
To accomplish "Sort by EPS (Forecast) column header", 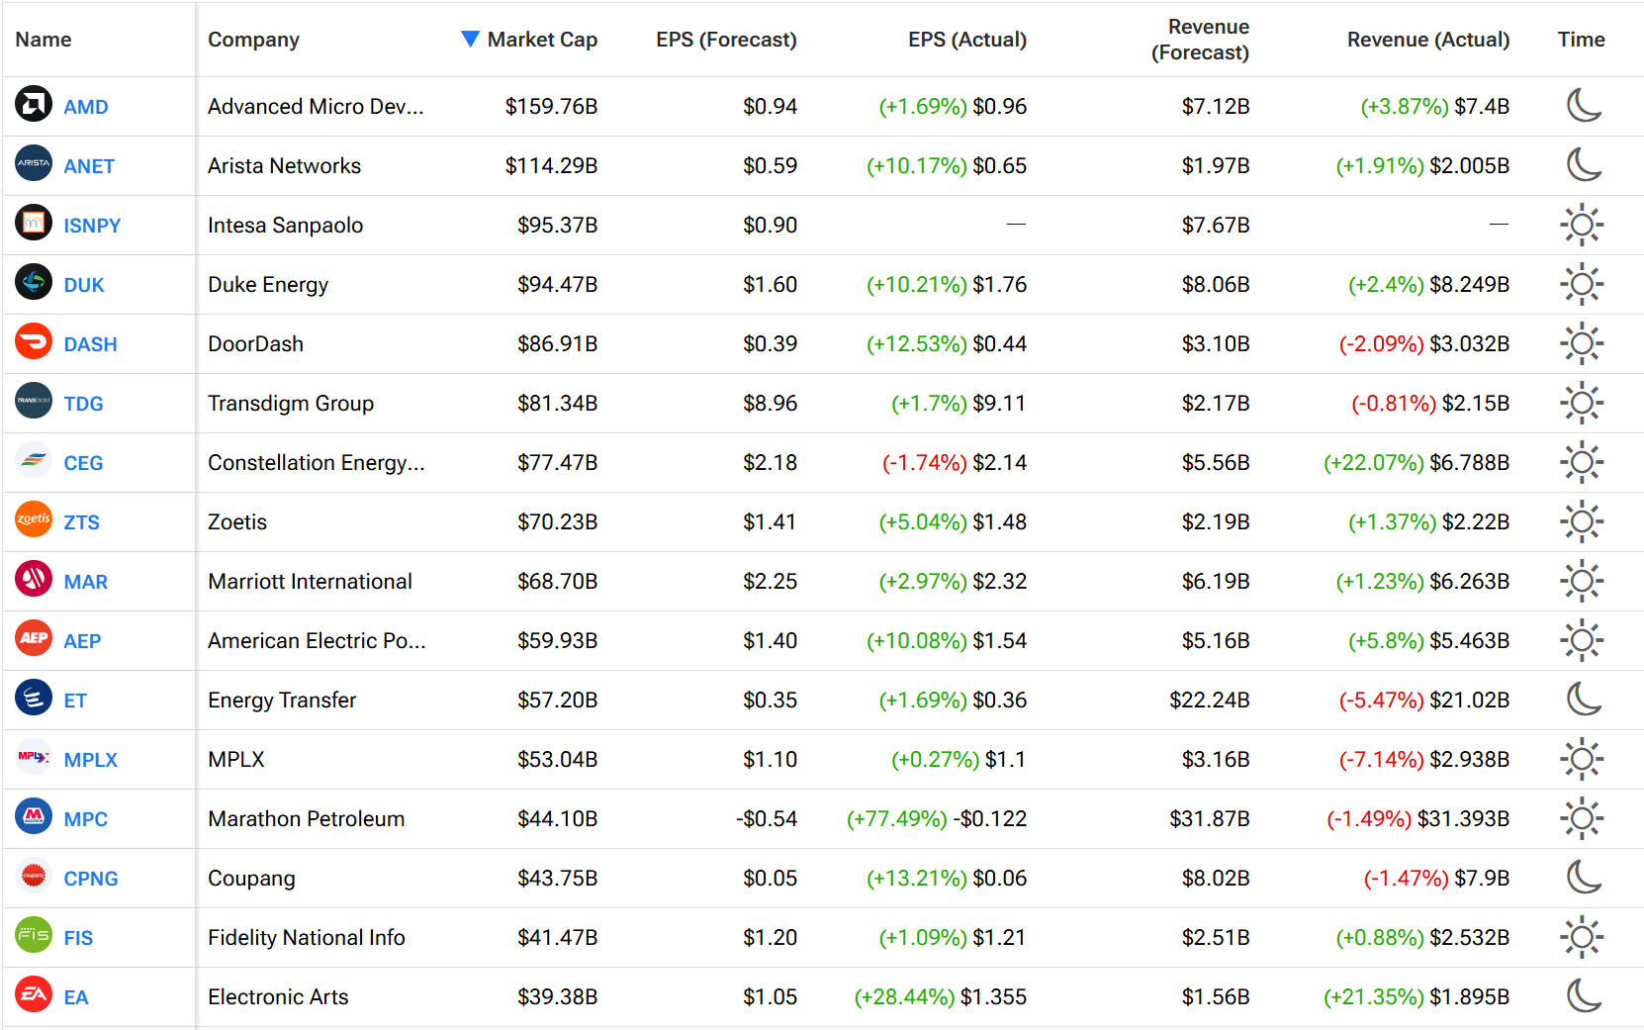I will click(x=726, y=40).
